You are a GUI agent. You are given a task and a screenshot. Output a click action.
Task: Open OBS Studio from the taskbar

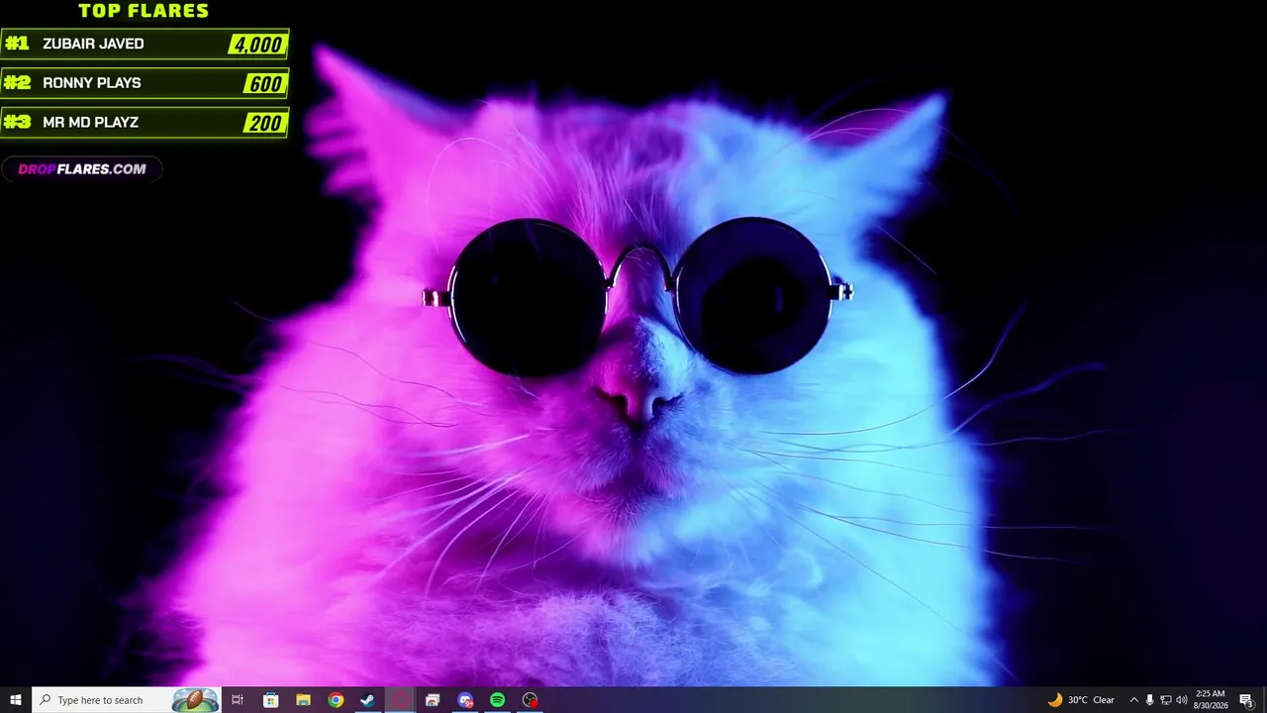[x=530, y=700]
